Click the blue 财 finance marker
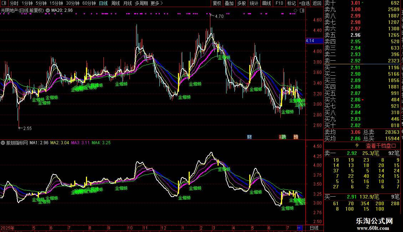This screenshot has height=232, width=403. pyautogui.click(x=249, y=137)
